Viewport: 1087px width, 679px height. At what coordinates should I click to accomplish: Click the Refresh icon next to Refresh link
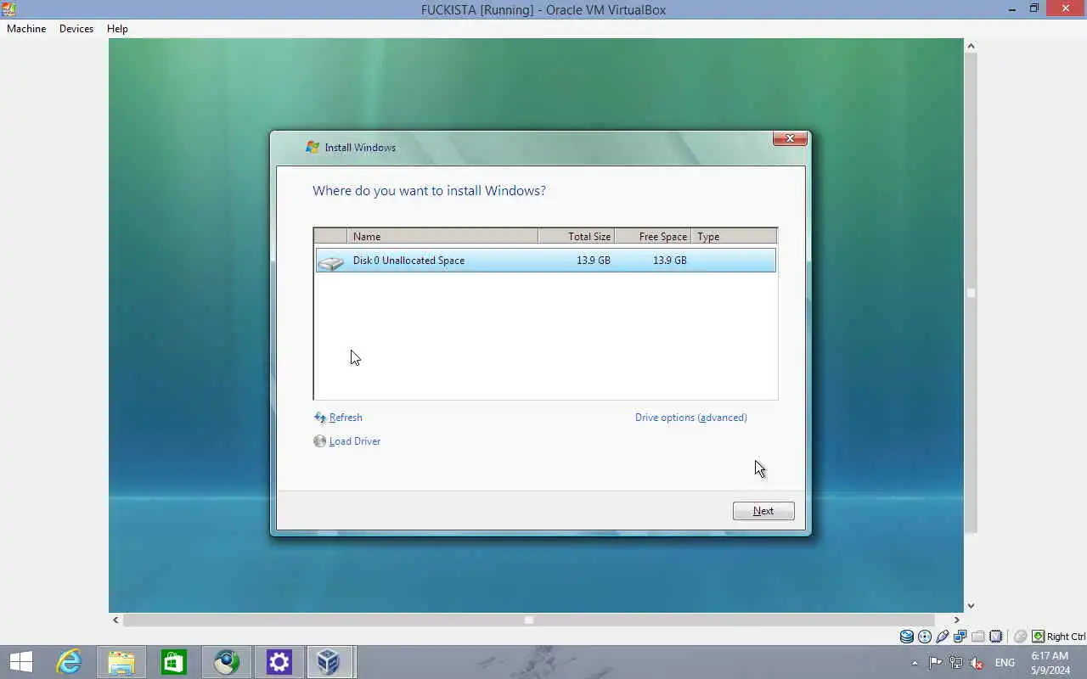(320, 418)
